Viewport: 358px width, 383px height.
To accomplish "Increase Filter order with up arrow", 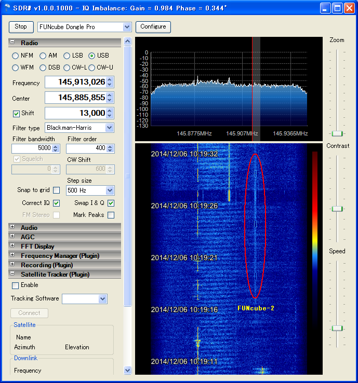I will 110,146.
